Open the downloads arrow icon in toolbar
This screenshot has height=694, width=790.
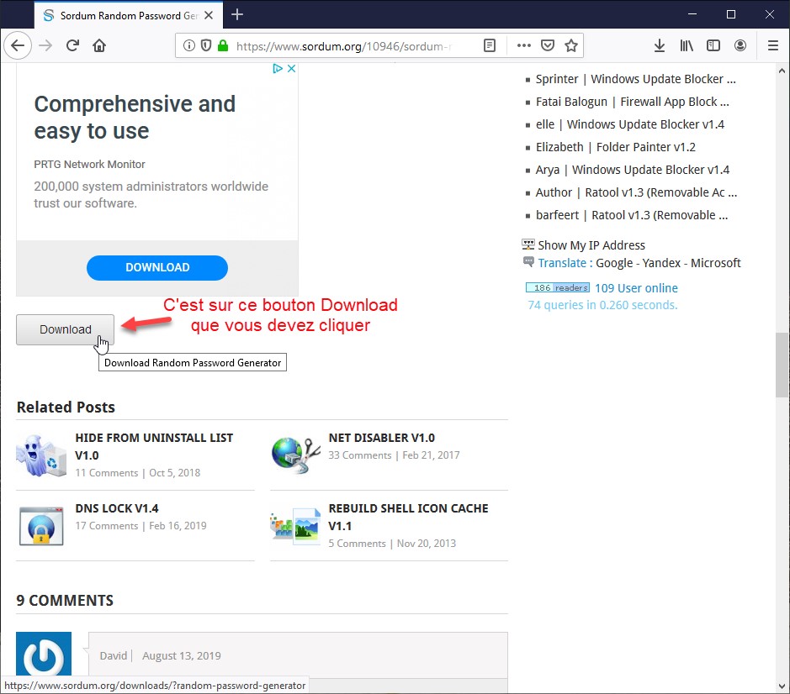click(660, 45)
